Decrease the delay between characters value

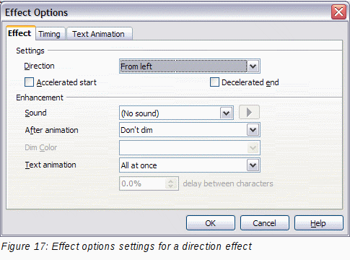[x=171, y=186]
